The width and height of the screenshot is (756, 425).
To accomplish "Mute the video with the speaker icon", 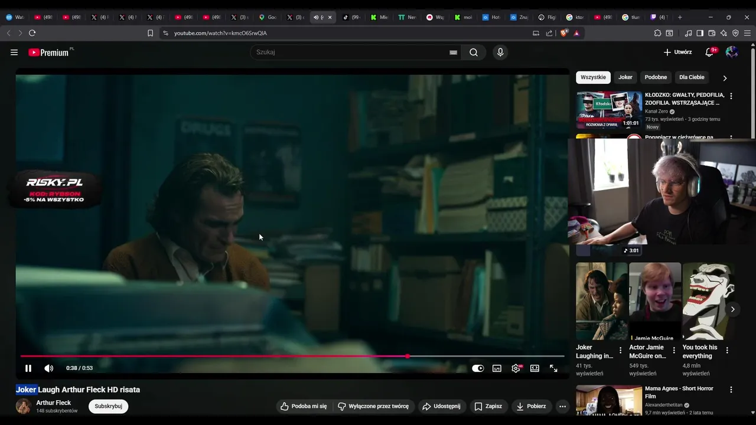I will coord(49,368).
